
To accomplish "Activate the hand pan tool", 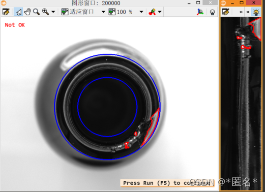I will click(x=27, y=12).
